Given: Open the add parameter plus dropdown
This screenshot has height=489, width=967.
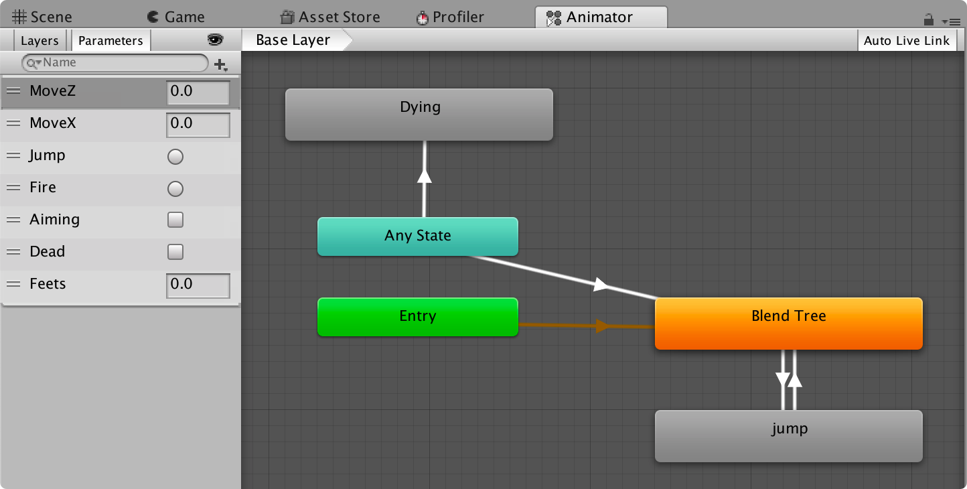Looking at the screenshot, I should coord(221,64).
